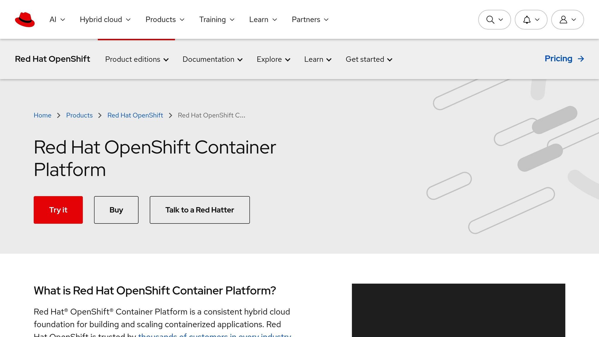Click the Buy button
Image resolution: width=599 pixels, height=337 pixels.
(116, 210)
